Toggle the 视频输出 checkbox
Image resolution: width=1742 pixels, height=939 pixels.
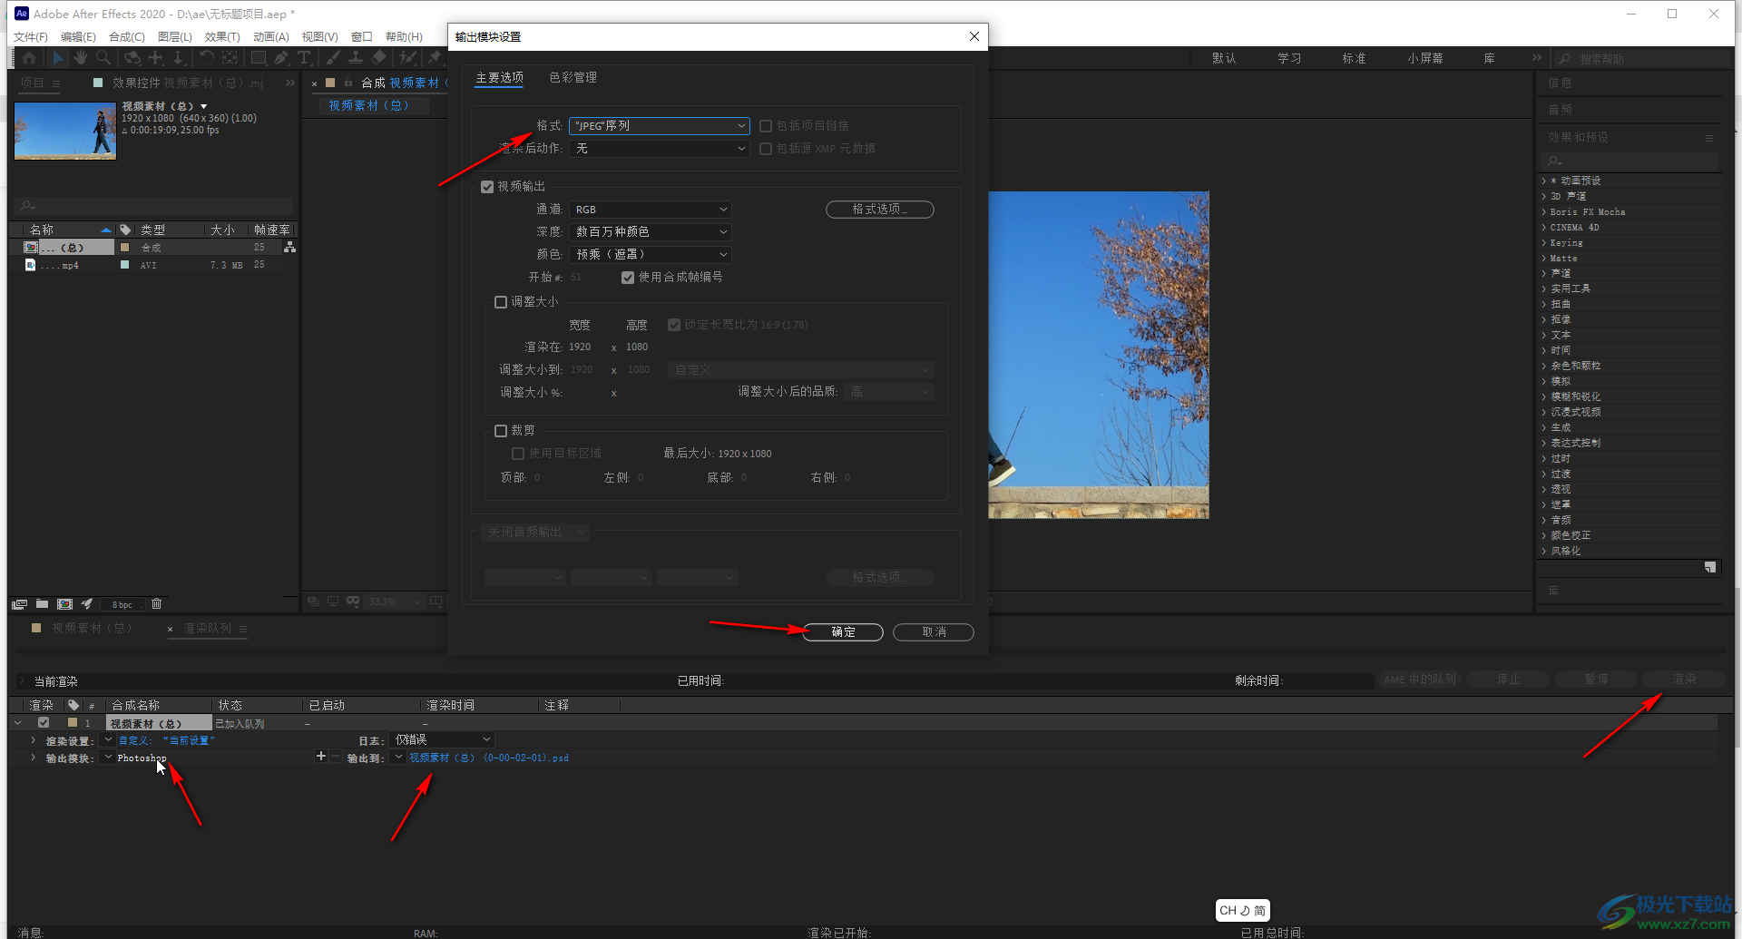487,187
